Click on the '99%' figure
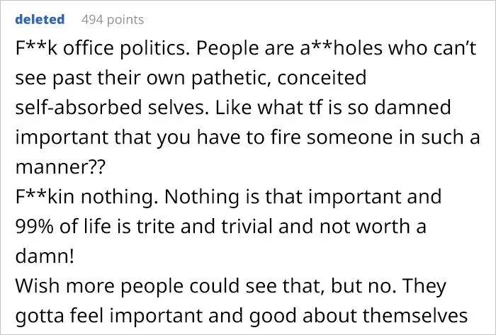496x335 pixels. point(34,226)
